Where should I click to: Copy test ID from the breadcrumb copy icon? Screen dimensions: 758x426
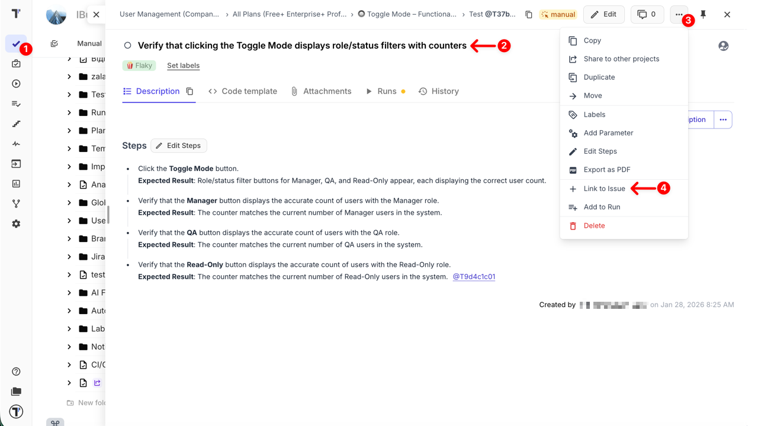528,14
